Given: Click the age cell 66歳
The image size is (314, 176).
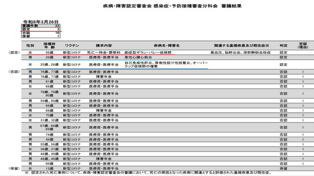Looking at the screenshot, I should 49,164.
